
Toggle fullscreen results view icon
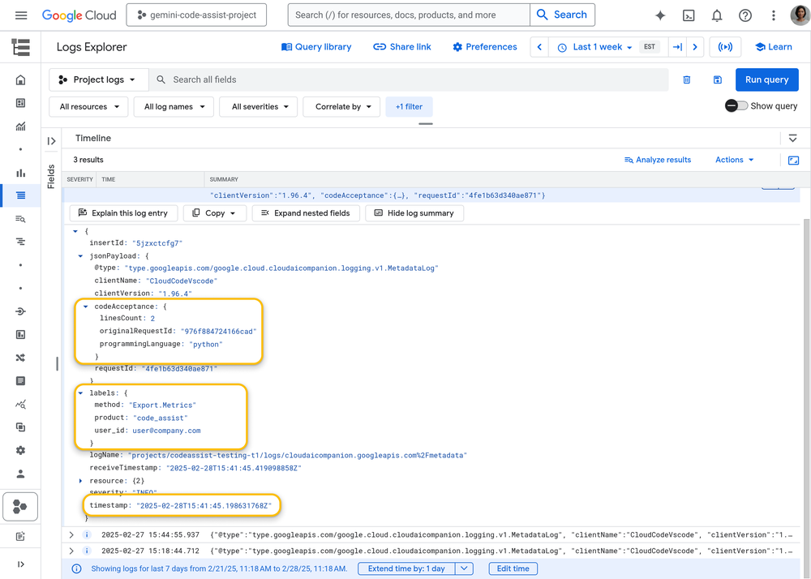tap(793, 161)
